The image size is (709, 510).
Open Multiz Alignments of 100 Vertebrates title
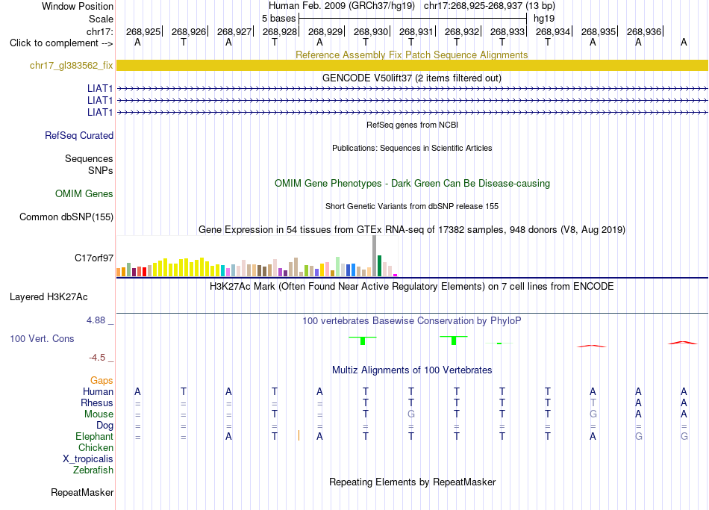pos(412,370)
